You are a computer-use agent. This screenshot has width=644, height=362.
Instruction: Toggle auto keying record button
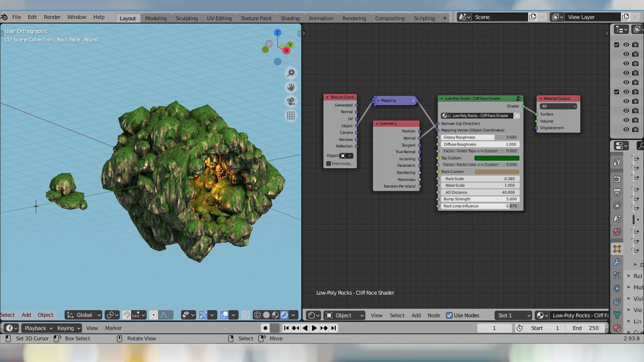[265, 328]
